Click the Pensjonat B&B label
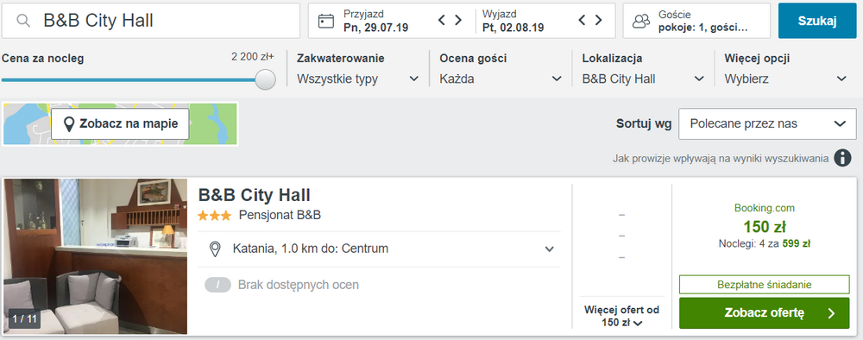 [x=280, y=216]
